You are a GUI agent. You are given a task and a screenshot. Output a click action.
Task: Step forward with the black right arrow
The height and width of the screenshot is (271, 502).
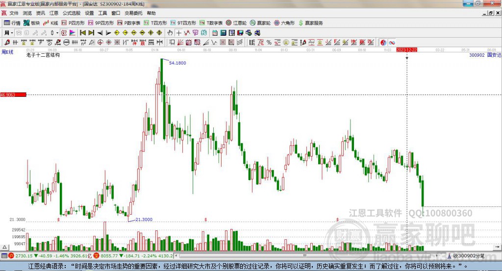(107, 33)
